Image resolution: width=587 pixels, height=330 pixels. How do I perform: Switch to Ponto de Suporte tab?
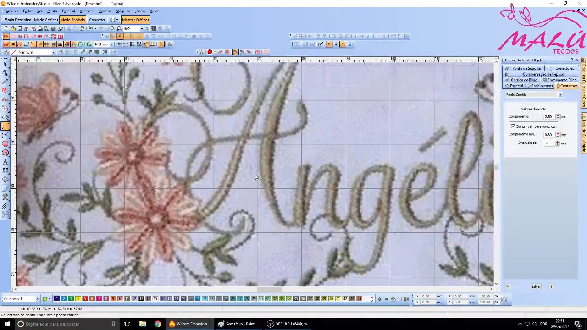pos(523,68)
